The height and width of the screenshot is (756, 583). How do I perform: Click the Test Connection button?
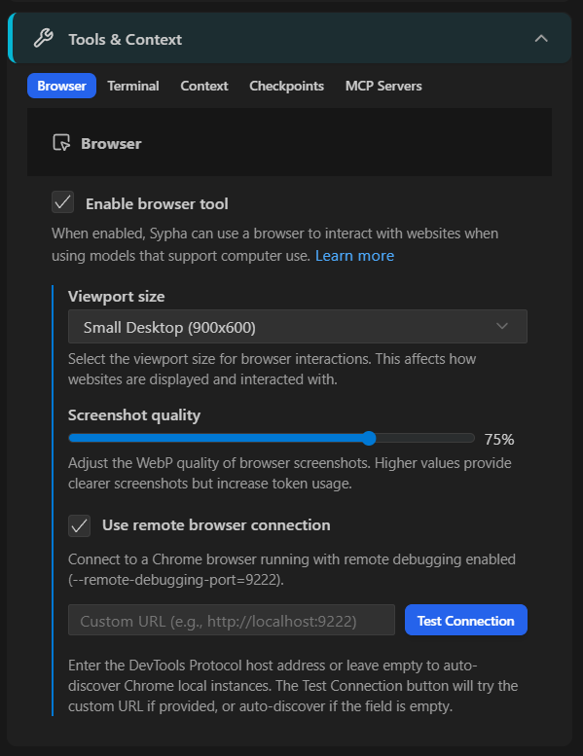coord(466,620)
